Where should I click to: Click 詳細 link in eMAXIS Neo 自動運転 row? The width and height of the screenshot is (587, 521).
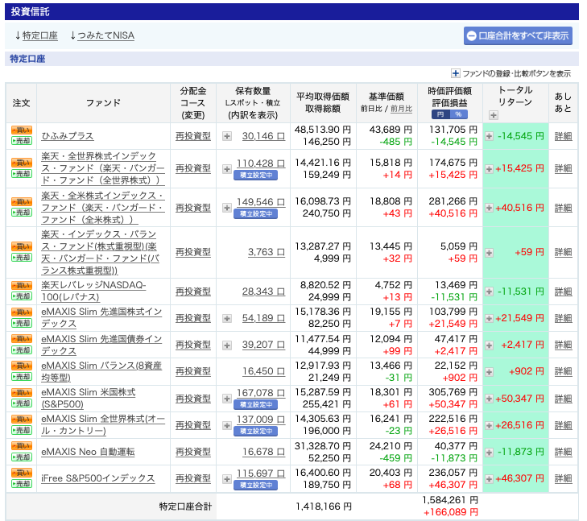pos(563,452)
